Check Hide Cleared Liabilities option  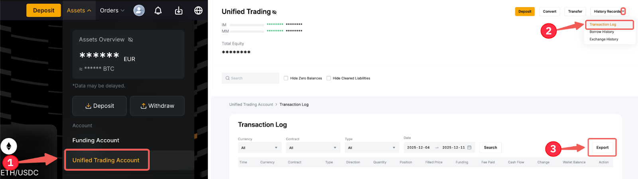[329, 78]
